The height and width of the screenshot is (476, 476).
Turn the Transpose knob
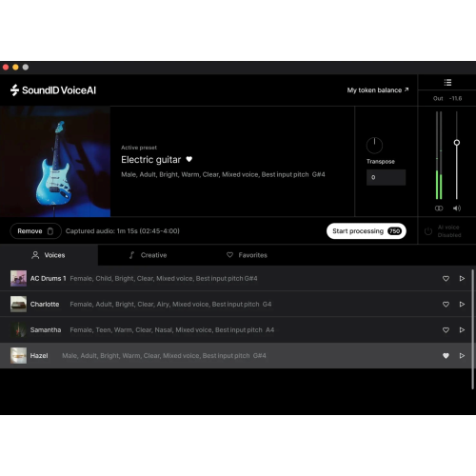click(374, 146)
